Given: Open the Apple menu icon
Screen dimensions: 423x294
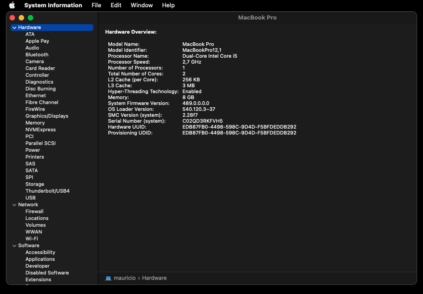Looking at the screenshot, I should (x=12, y=5).
